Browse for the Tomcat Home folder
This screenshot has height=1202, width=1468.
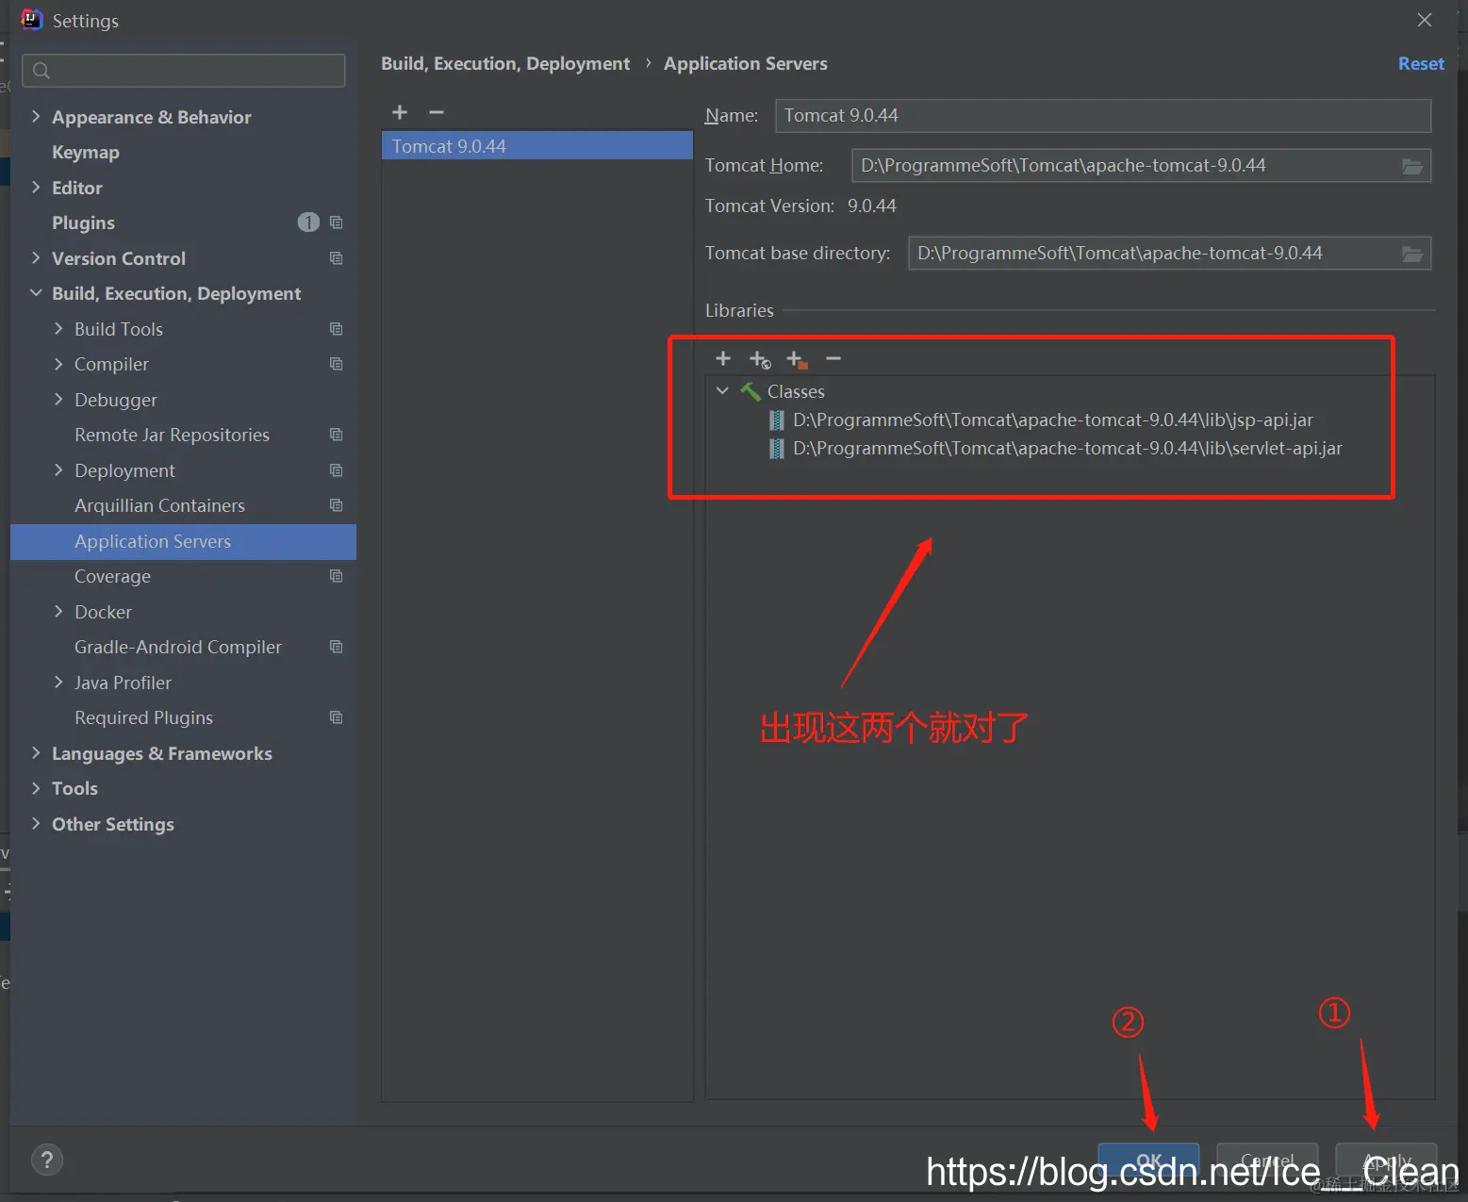coord(1411,166)
